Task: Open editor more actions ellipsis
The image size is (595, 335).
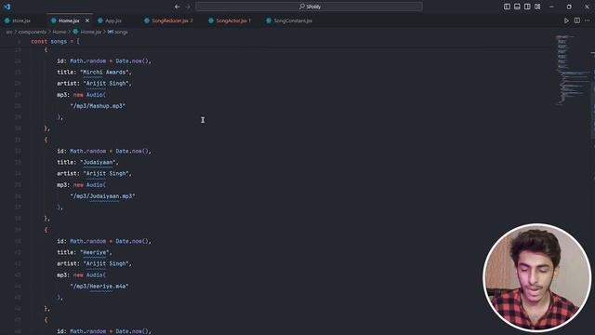Action: [x=588, y=20]
